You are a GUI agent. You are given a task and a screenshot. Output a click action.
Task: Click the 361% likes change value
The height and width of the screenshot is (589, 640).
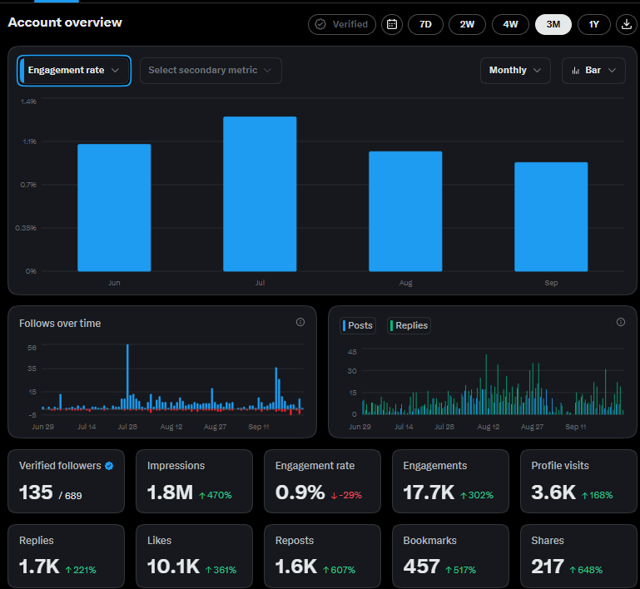tap(221, 570)
